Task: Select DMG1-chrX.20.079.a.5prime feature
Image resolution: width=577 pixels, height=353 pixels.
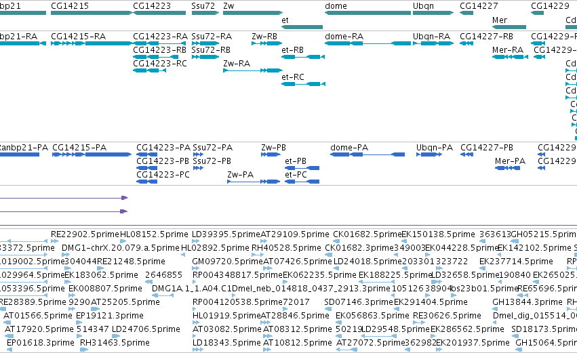Action: pyautogui.click(x=66, y=255)
